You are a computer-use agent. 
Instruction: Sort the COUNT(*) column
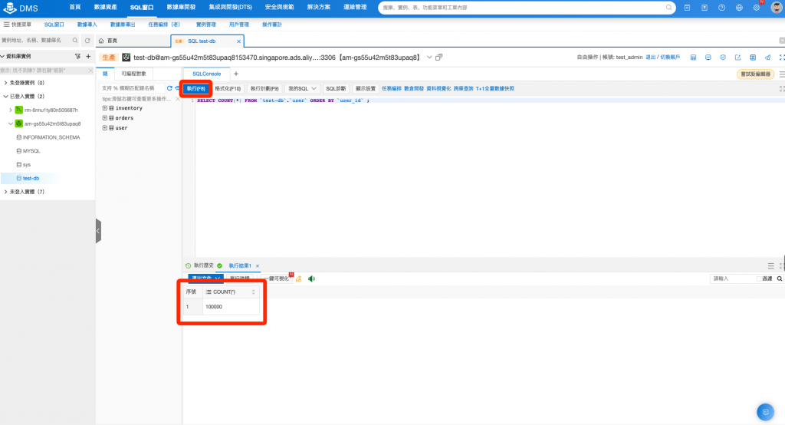(253, 292)
